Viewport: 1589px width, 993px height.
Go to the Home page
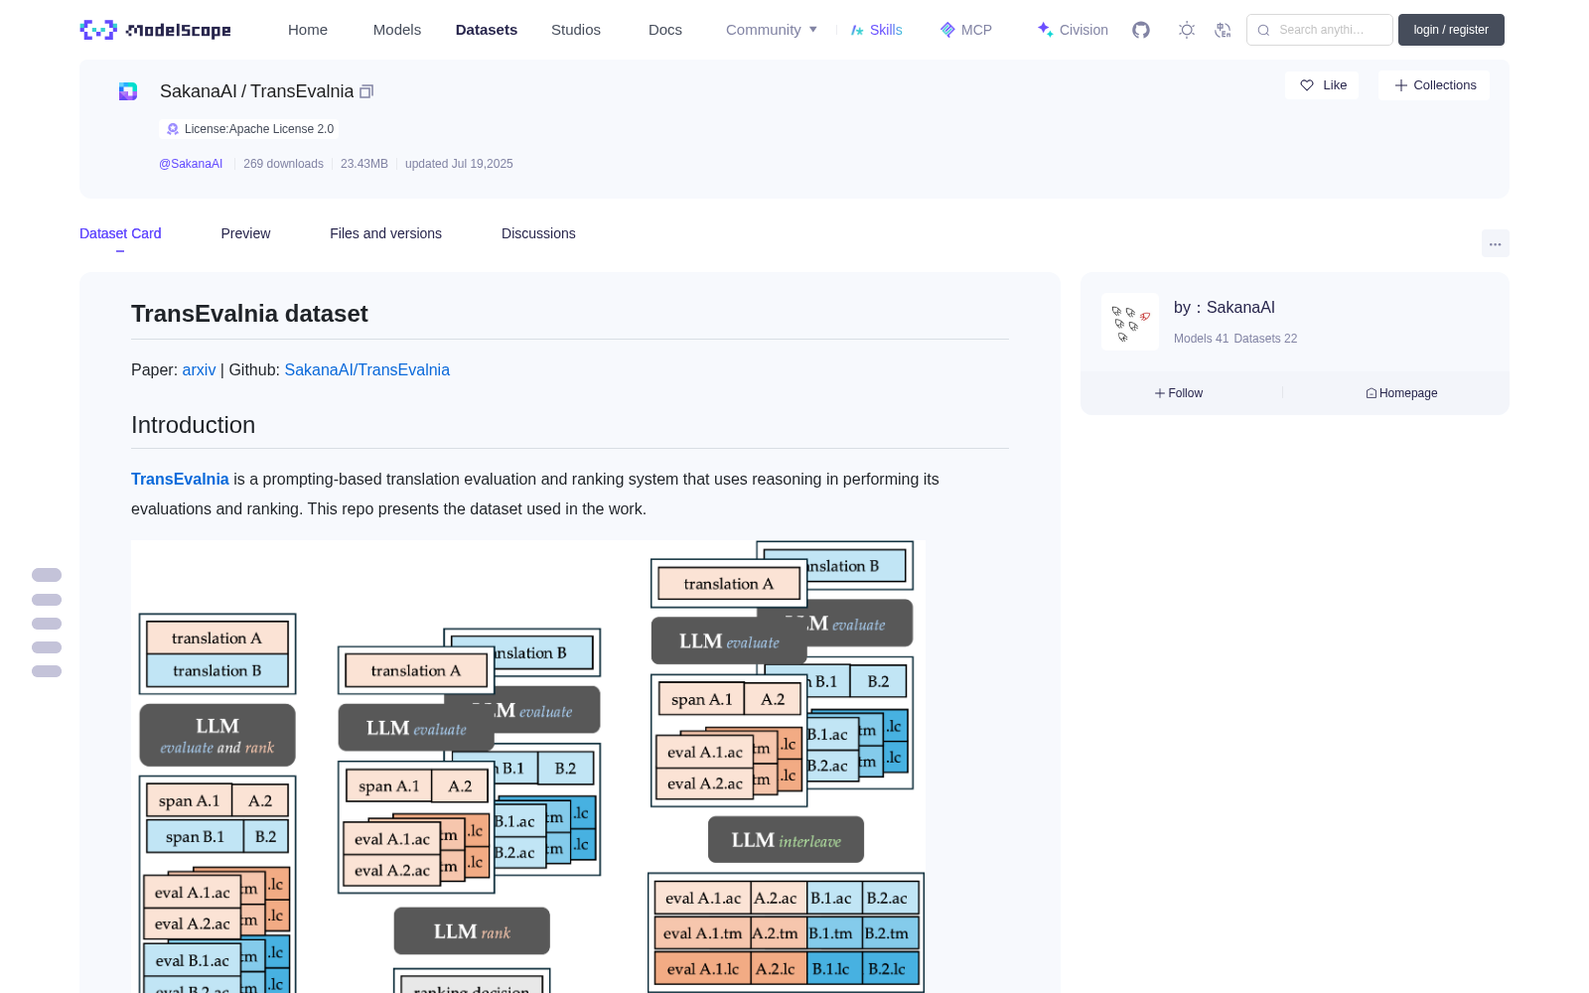[308, 30]
